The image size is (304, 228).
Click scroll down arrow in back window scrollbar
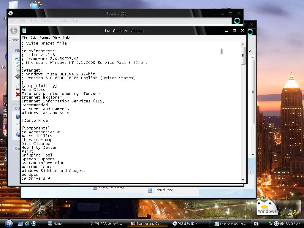coord(253,155)
